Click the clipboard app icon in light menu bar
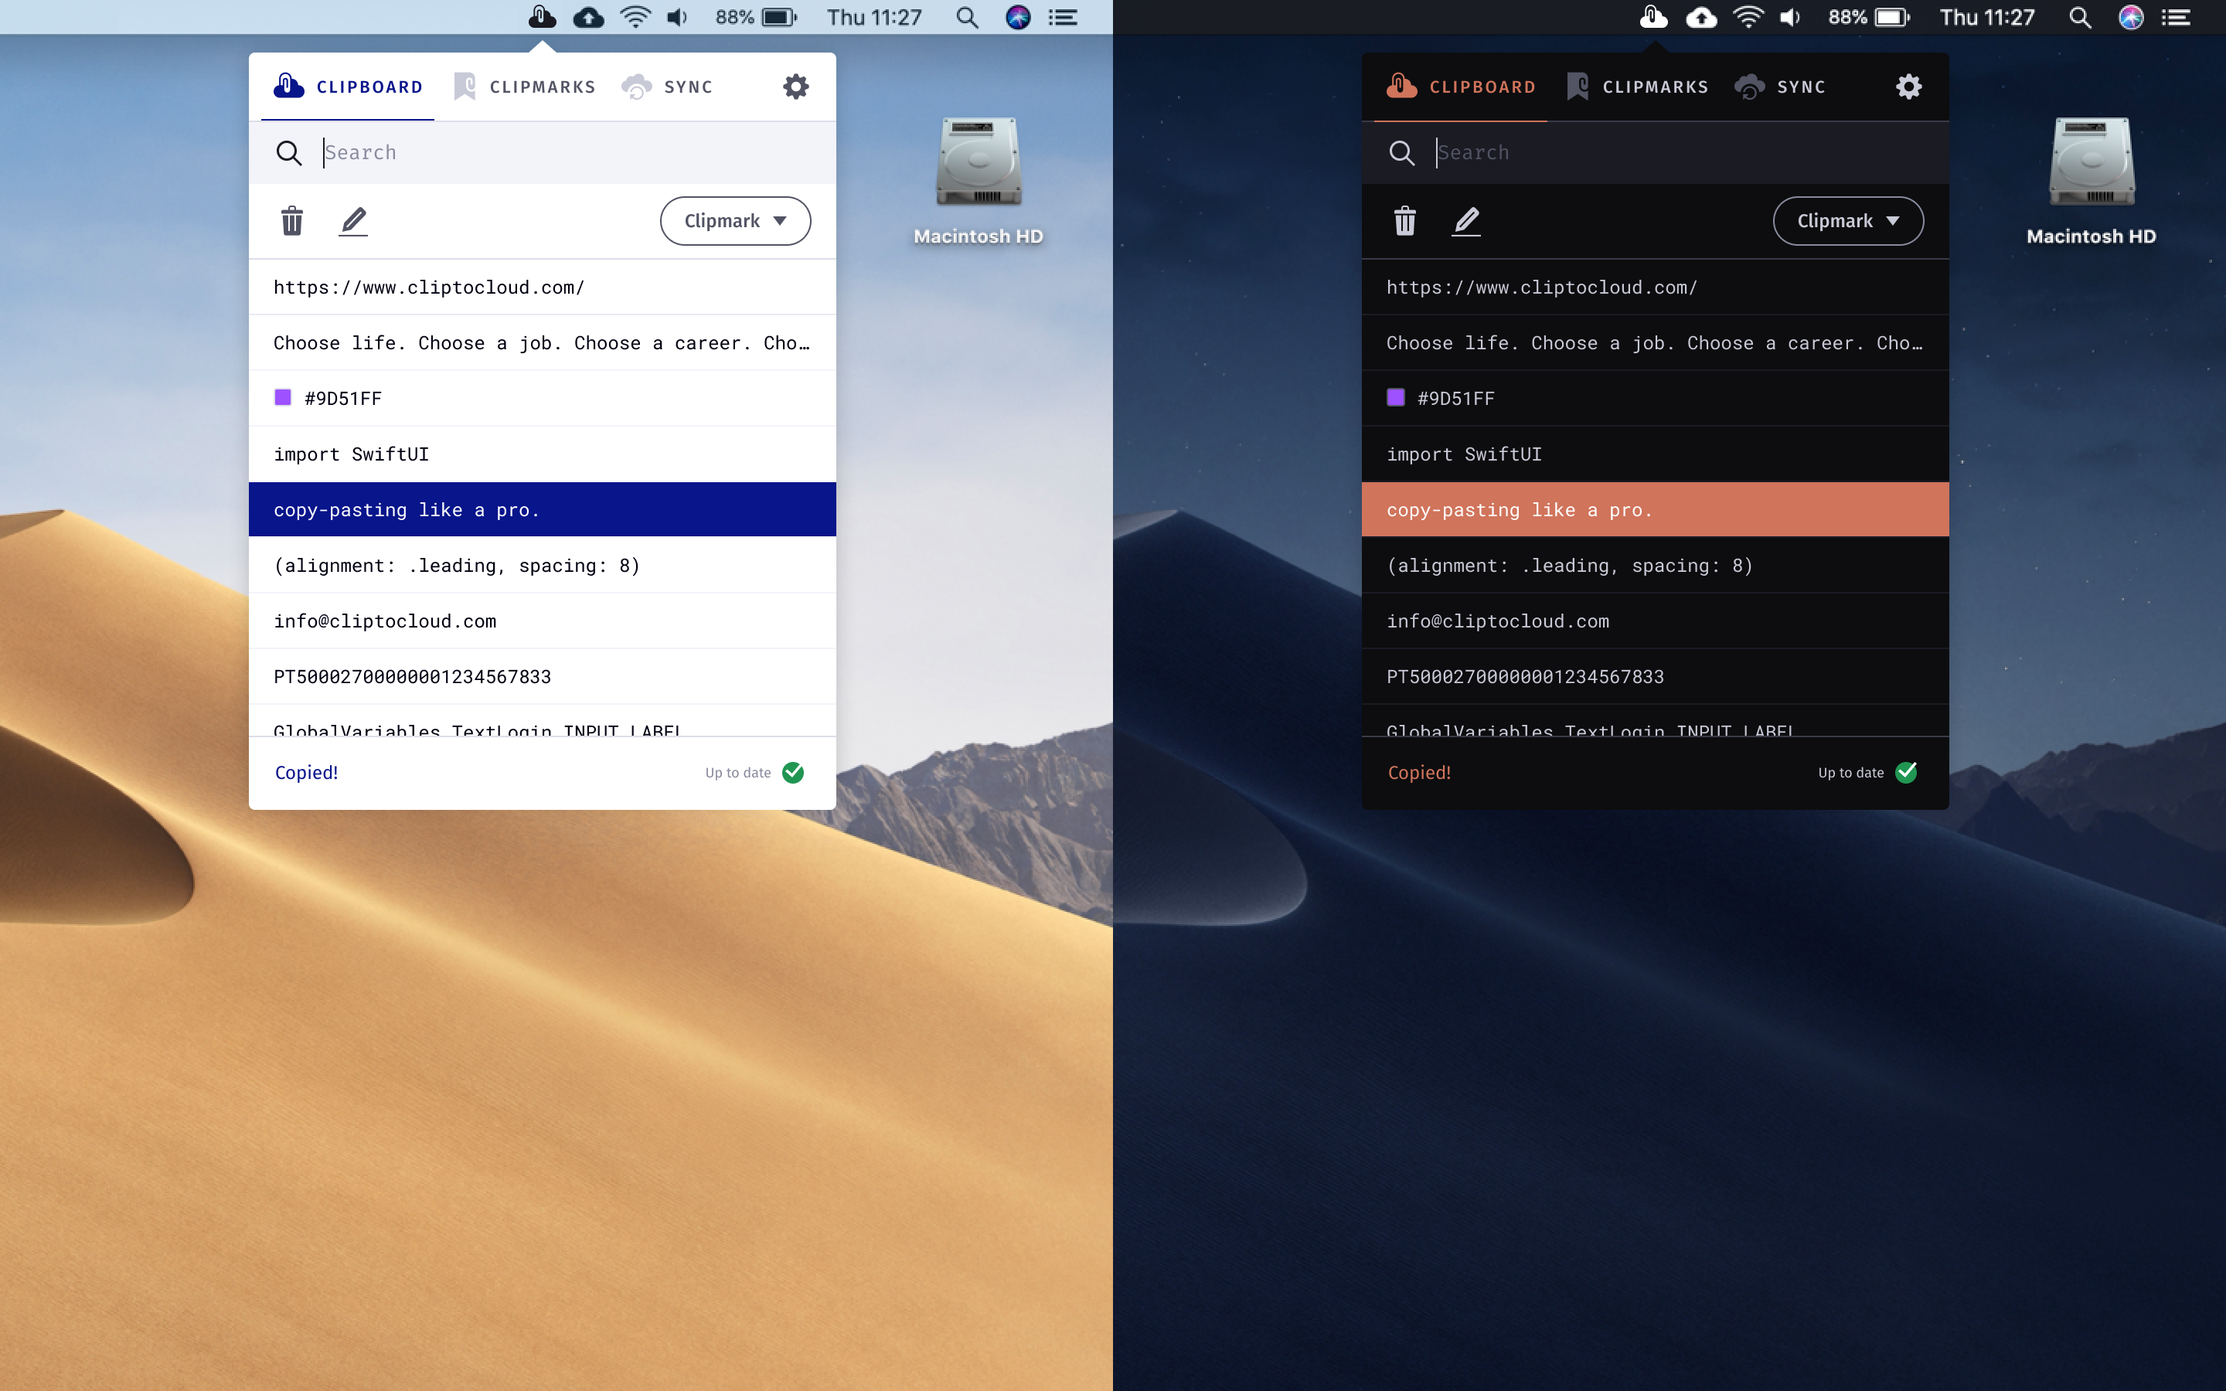The image size is (2226, 1391). click(542, 16)
